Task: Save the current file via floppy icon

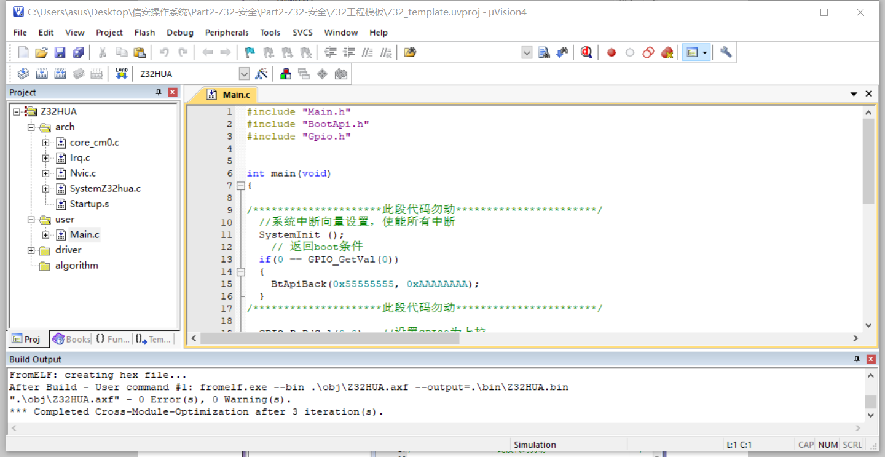Action: pyautogui.click(x=60, y=53)
